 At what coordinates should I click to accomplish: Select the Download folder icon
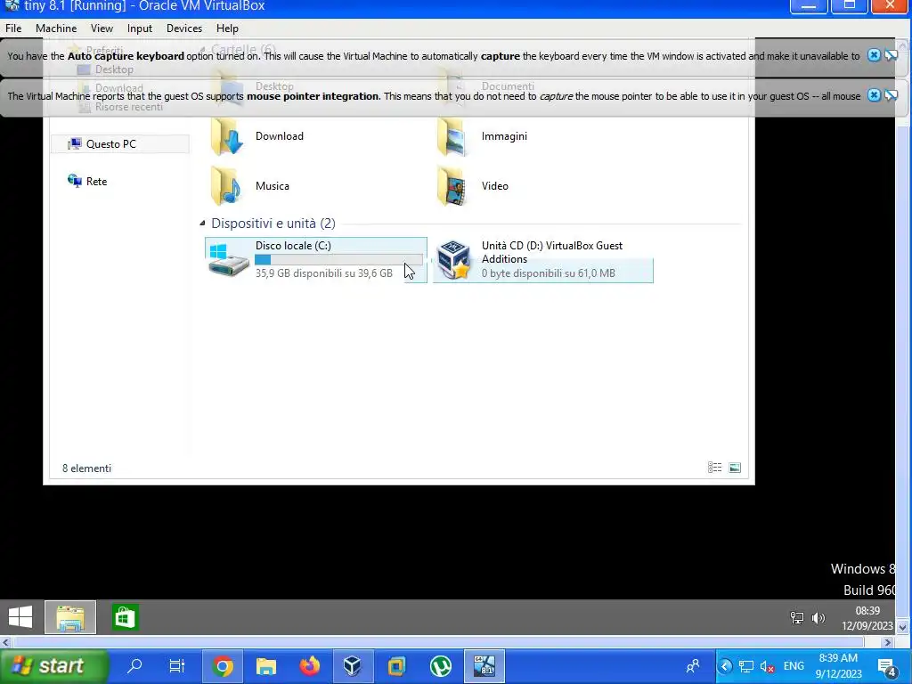[x=226, y=137]
